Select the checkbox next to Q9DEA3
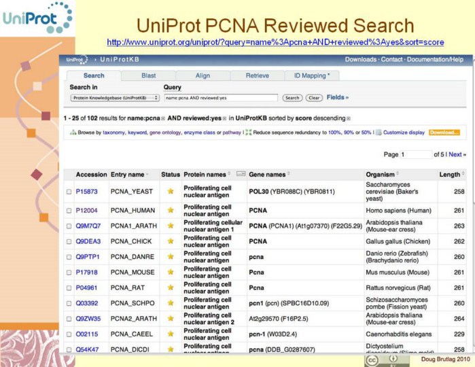Screen dimensions: 475x367 point(69,241)
